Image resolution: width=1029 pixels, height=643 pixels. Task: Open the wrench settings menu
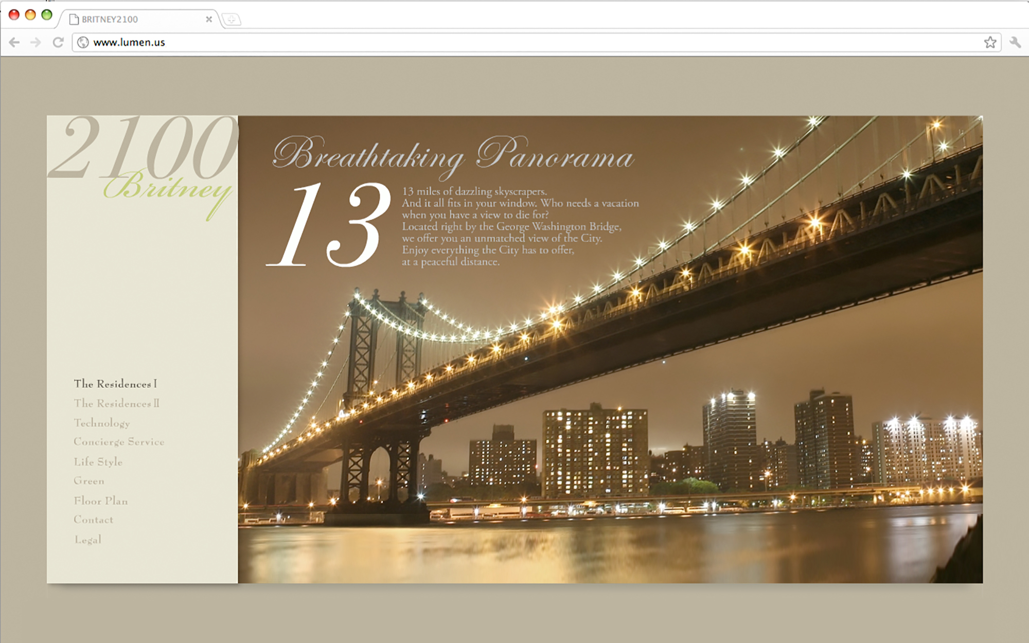click(x=1015, y=42)
